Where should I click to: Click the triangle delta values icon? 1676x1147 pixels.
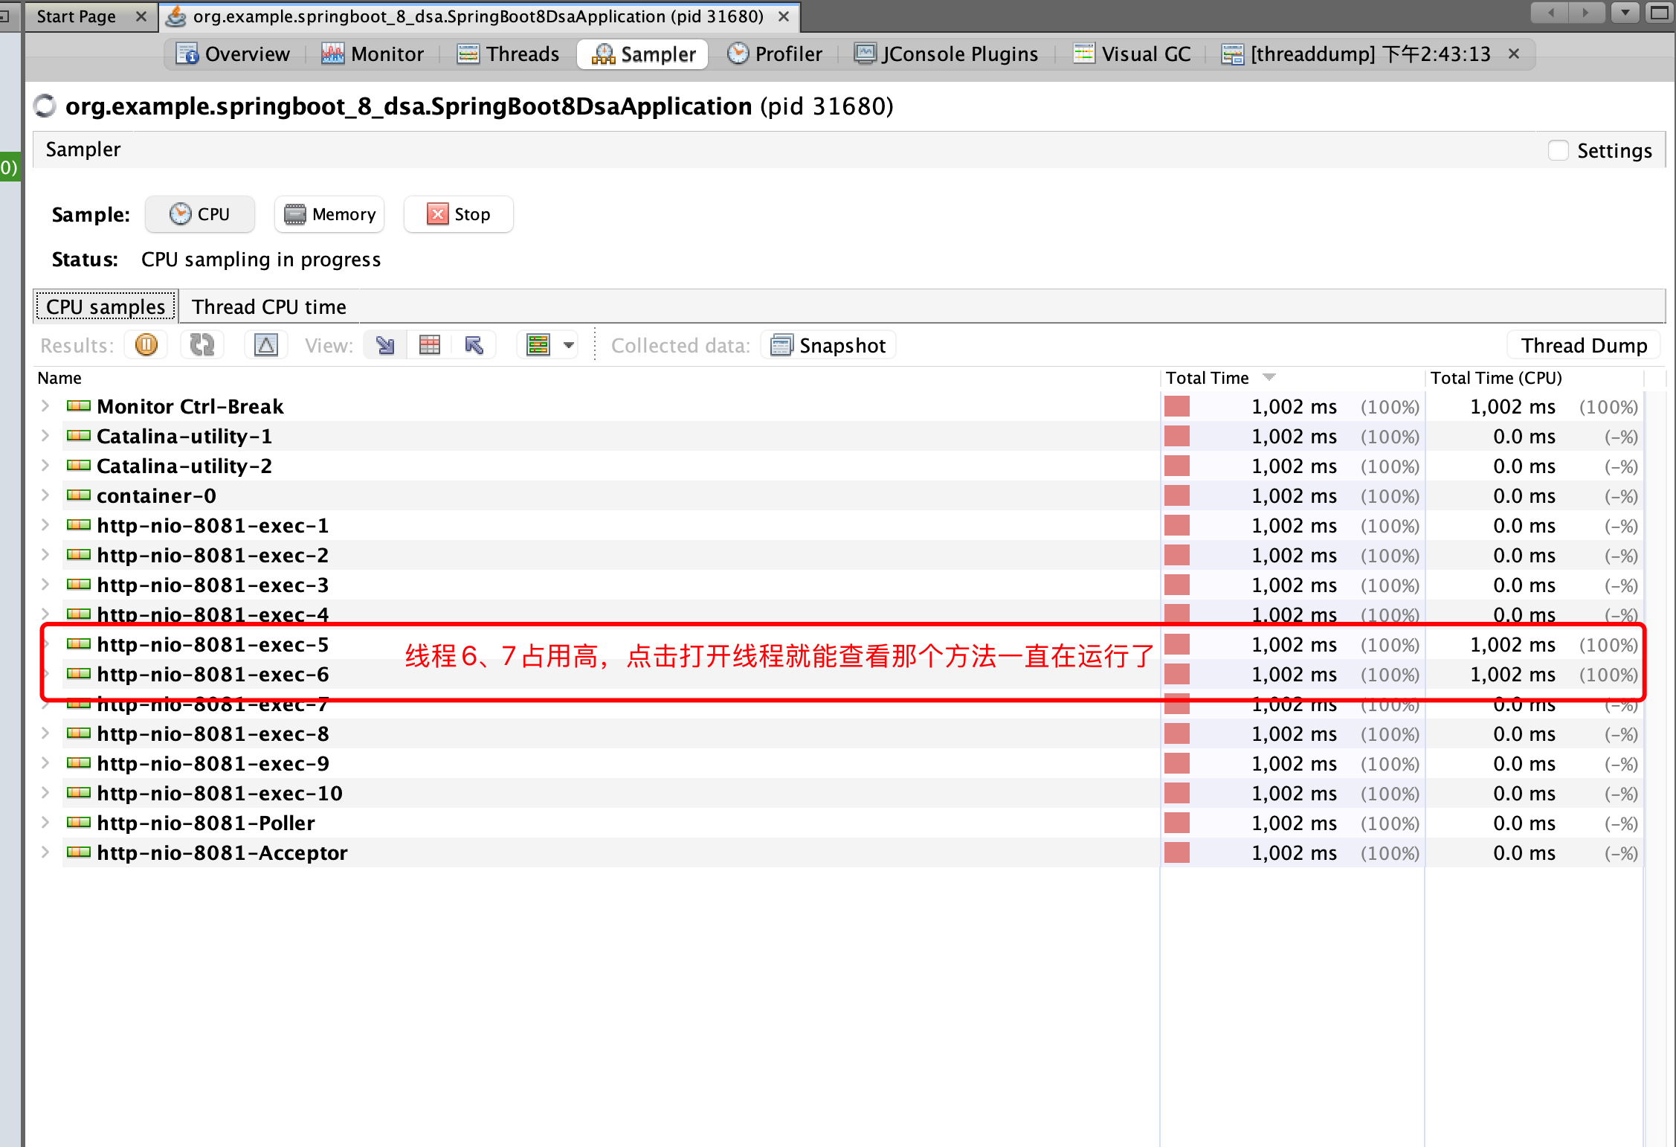[x=265, y=345]
